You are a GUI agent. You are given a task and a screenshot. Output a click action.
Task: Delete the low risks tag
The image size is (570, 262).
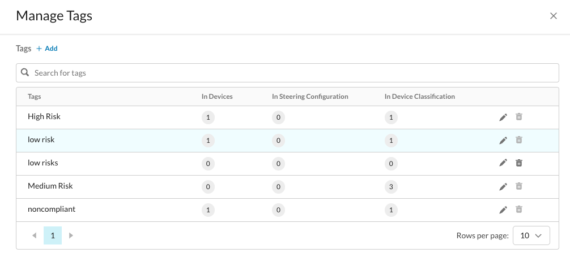519,163
